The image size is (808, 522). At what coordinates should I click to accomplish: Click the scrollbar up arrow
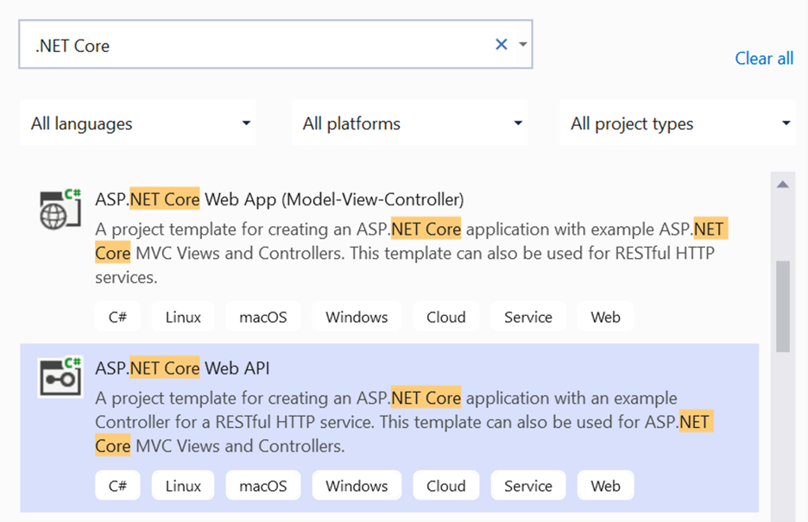pyautogui.click(x=783, y=183)
